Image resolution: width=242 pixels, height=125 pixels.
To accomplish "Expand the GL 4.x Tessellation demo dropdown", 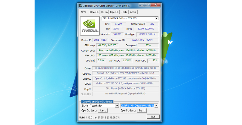I will (x=117, y=106).
